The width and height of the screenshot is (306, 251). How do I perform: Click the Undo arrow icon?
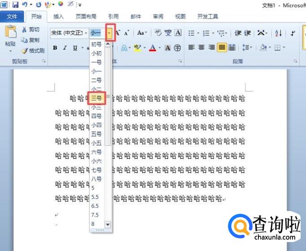coord(25,4)
